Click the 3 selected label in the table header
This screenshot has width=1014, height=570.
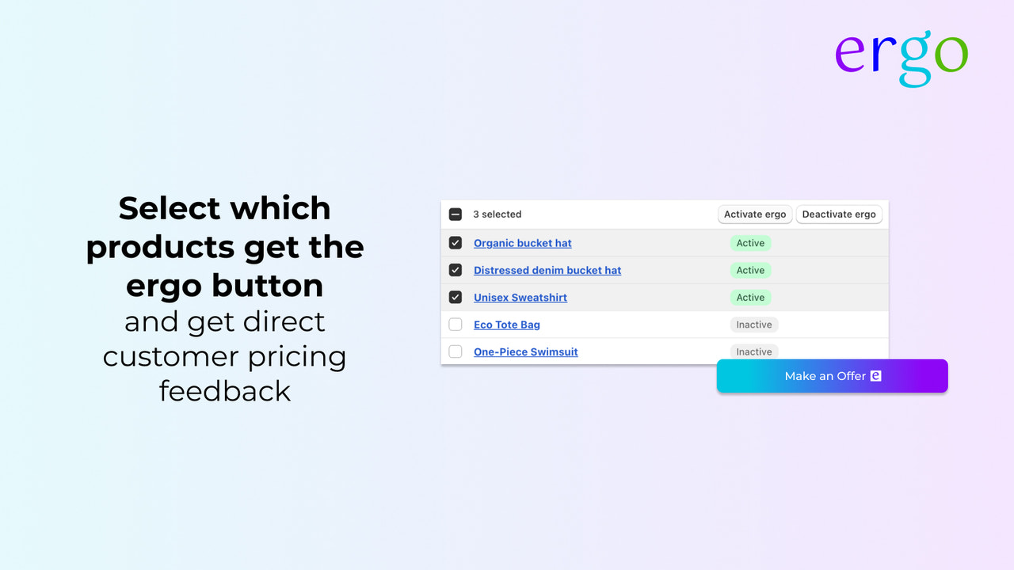[x=497, y=214]
